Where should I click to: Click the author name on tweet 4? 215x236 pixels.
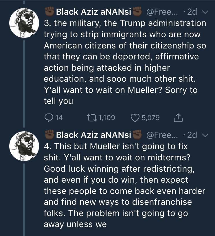click(x=93, y=135)
